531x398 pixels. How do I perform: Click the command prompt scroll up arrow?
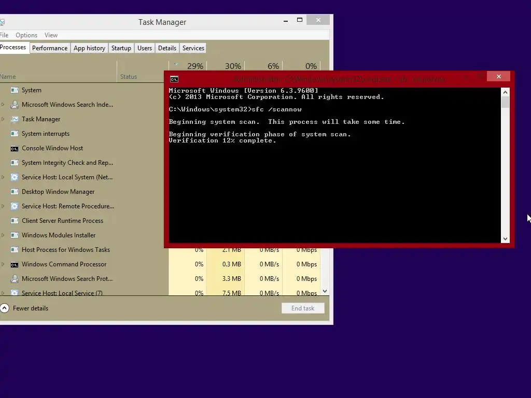[505, 92]
